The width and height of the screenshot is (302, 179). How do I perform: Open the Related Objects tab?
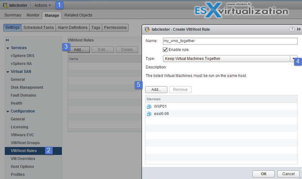(78, 15)
